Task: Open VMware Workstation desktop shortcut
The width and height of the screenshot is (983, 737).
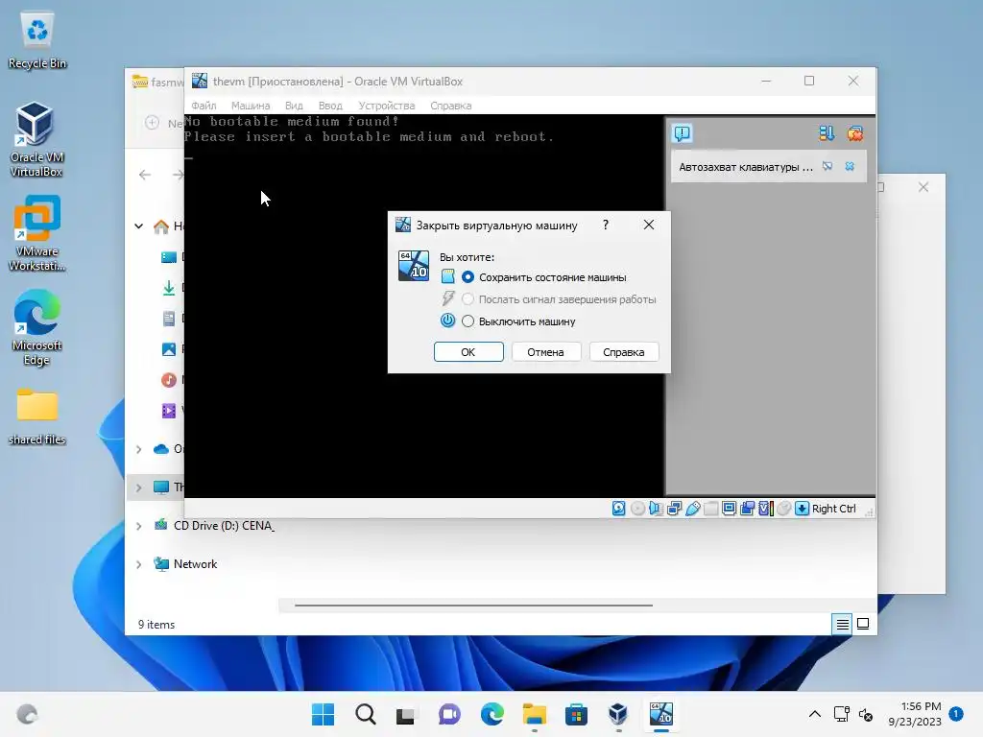Action: [36, 233]
